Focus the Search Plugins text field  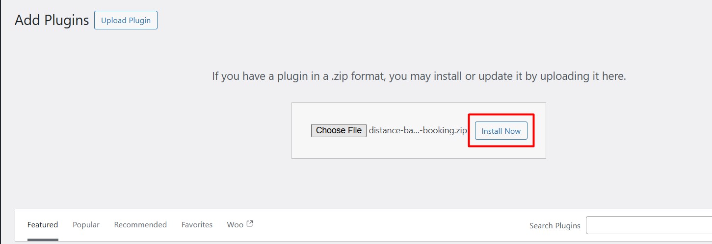coord(649,225)
